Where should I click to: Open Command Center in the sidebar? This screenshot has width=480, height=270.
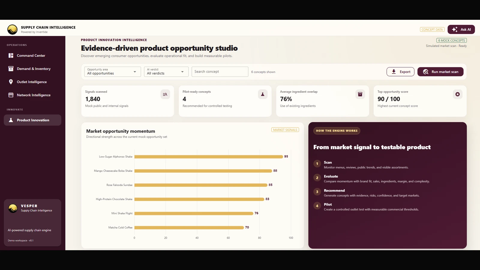[32, 55]
